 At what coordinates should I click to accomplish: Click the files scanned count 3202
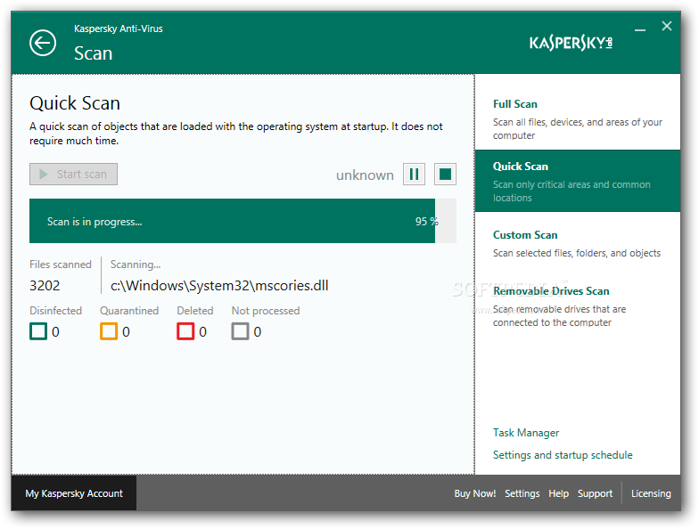click(x=45, y=285)
